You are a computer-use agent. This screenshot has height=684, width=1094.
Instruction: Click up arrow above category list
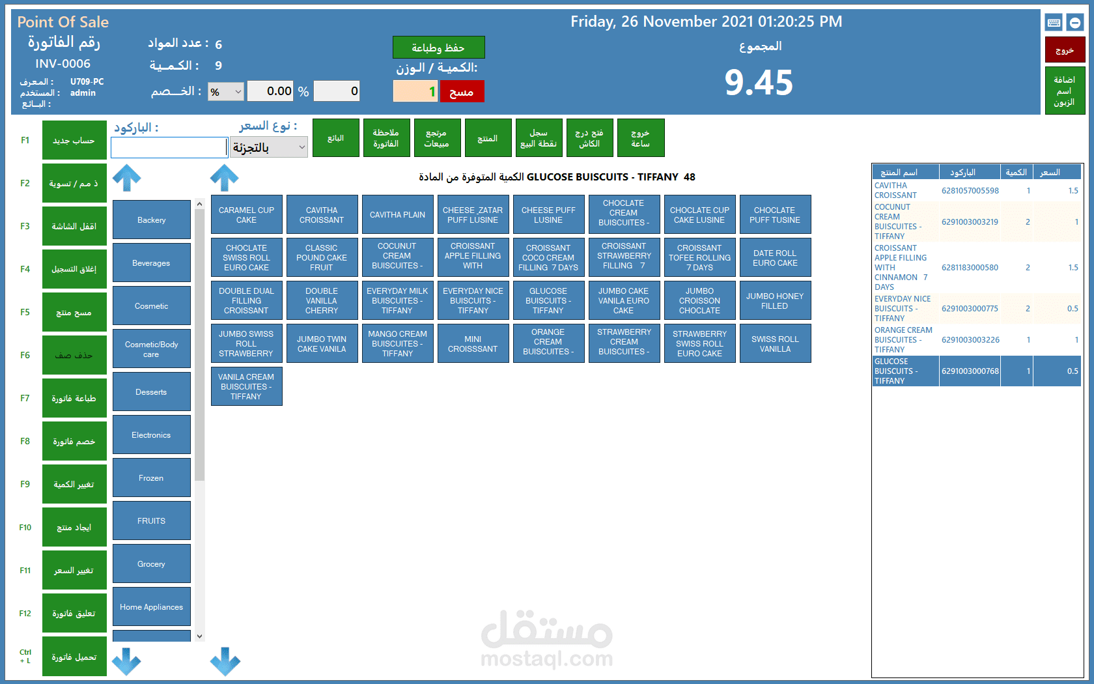pyautogui.click(x=127, y=177)
